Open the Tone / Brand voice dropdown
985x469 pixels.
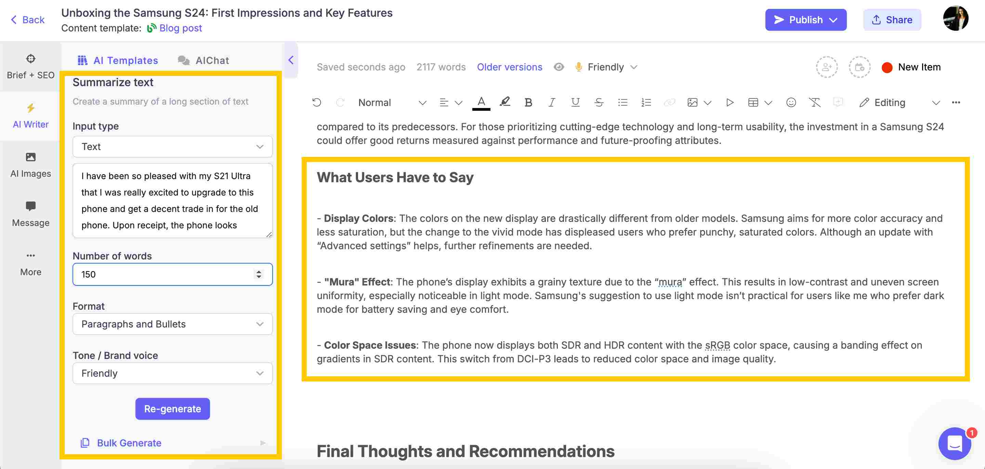[x=172, y=373]
